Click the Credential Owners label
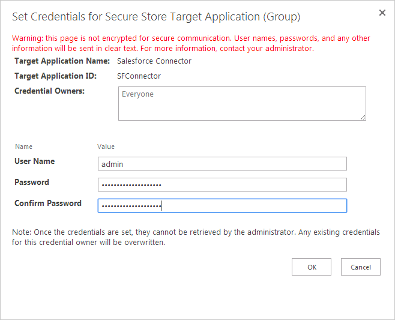Screen dimensions: 395x320 (49, 91)
